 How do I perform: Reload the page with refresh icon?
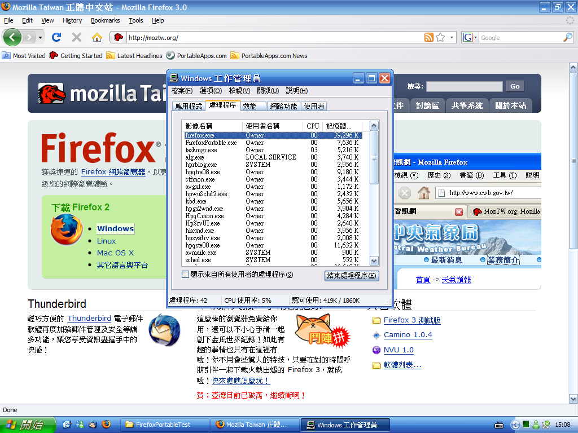[x=56, y=37]
